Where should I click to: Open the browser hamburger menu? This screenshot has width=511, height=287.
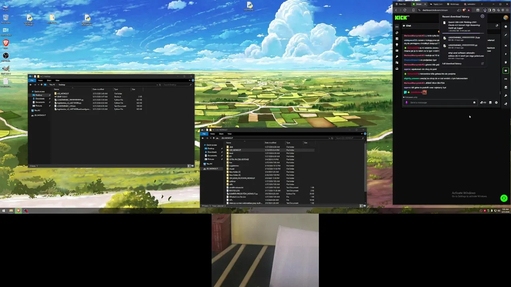pyautogui.click(x=507, y=10)
